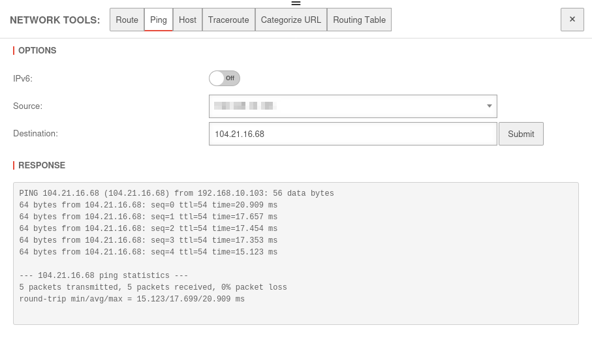Click the NETWORK TOOLS title text
Image resolution: width=592 pixels, height=338 pixels.
coord(55,20)
